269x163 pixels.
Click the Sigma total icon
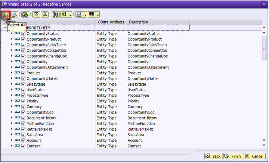pos(64,15)
